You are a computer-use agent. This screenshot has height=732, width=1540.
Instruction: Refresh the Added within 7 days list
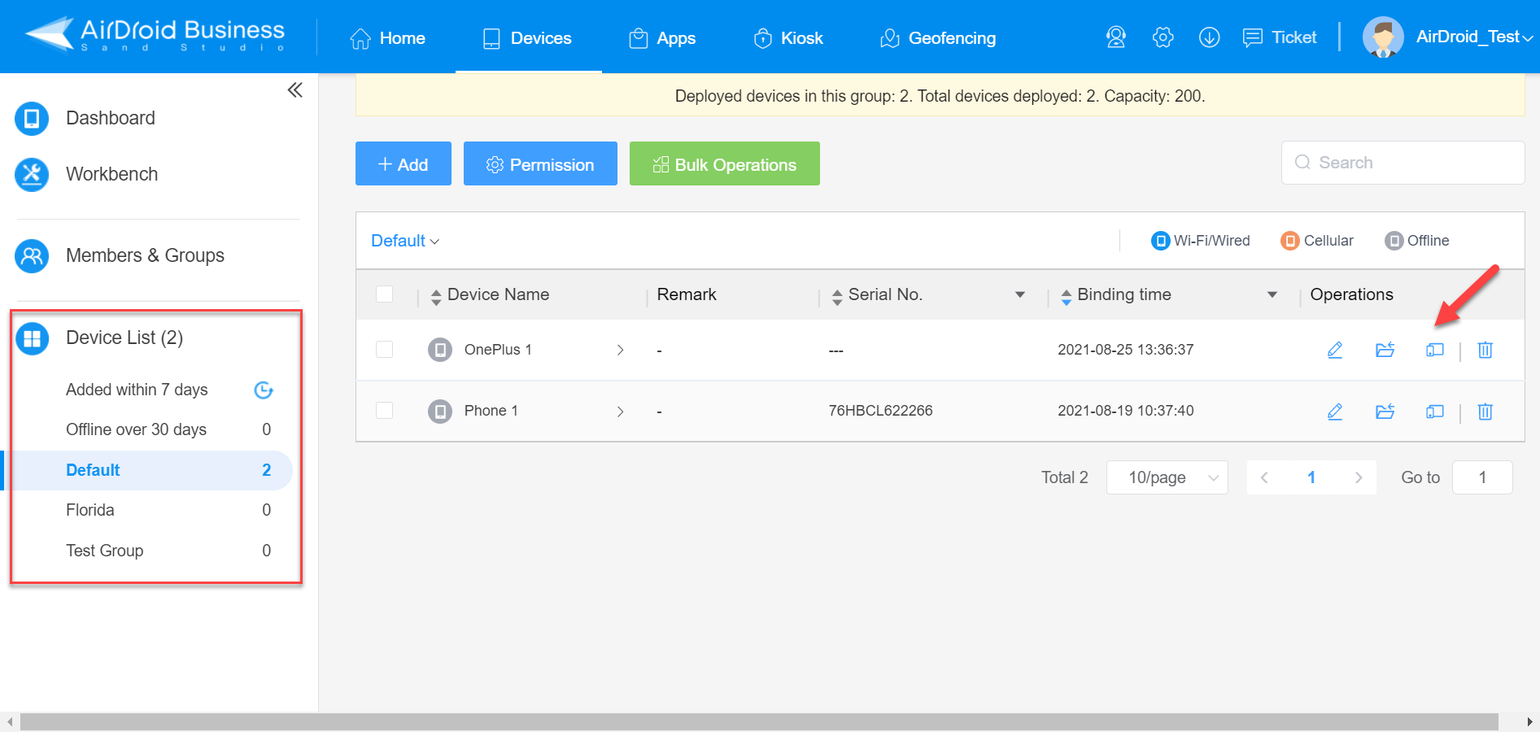click(264, 390)
